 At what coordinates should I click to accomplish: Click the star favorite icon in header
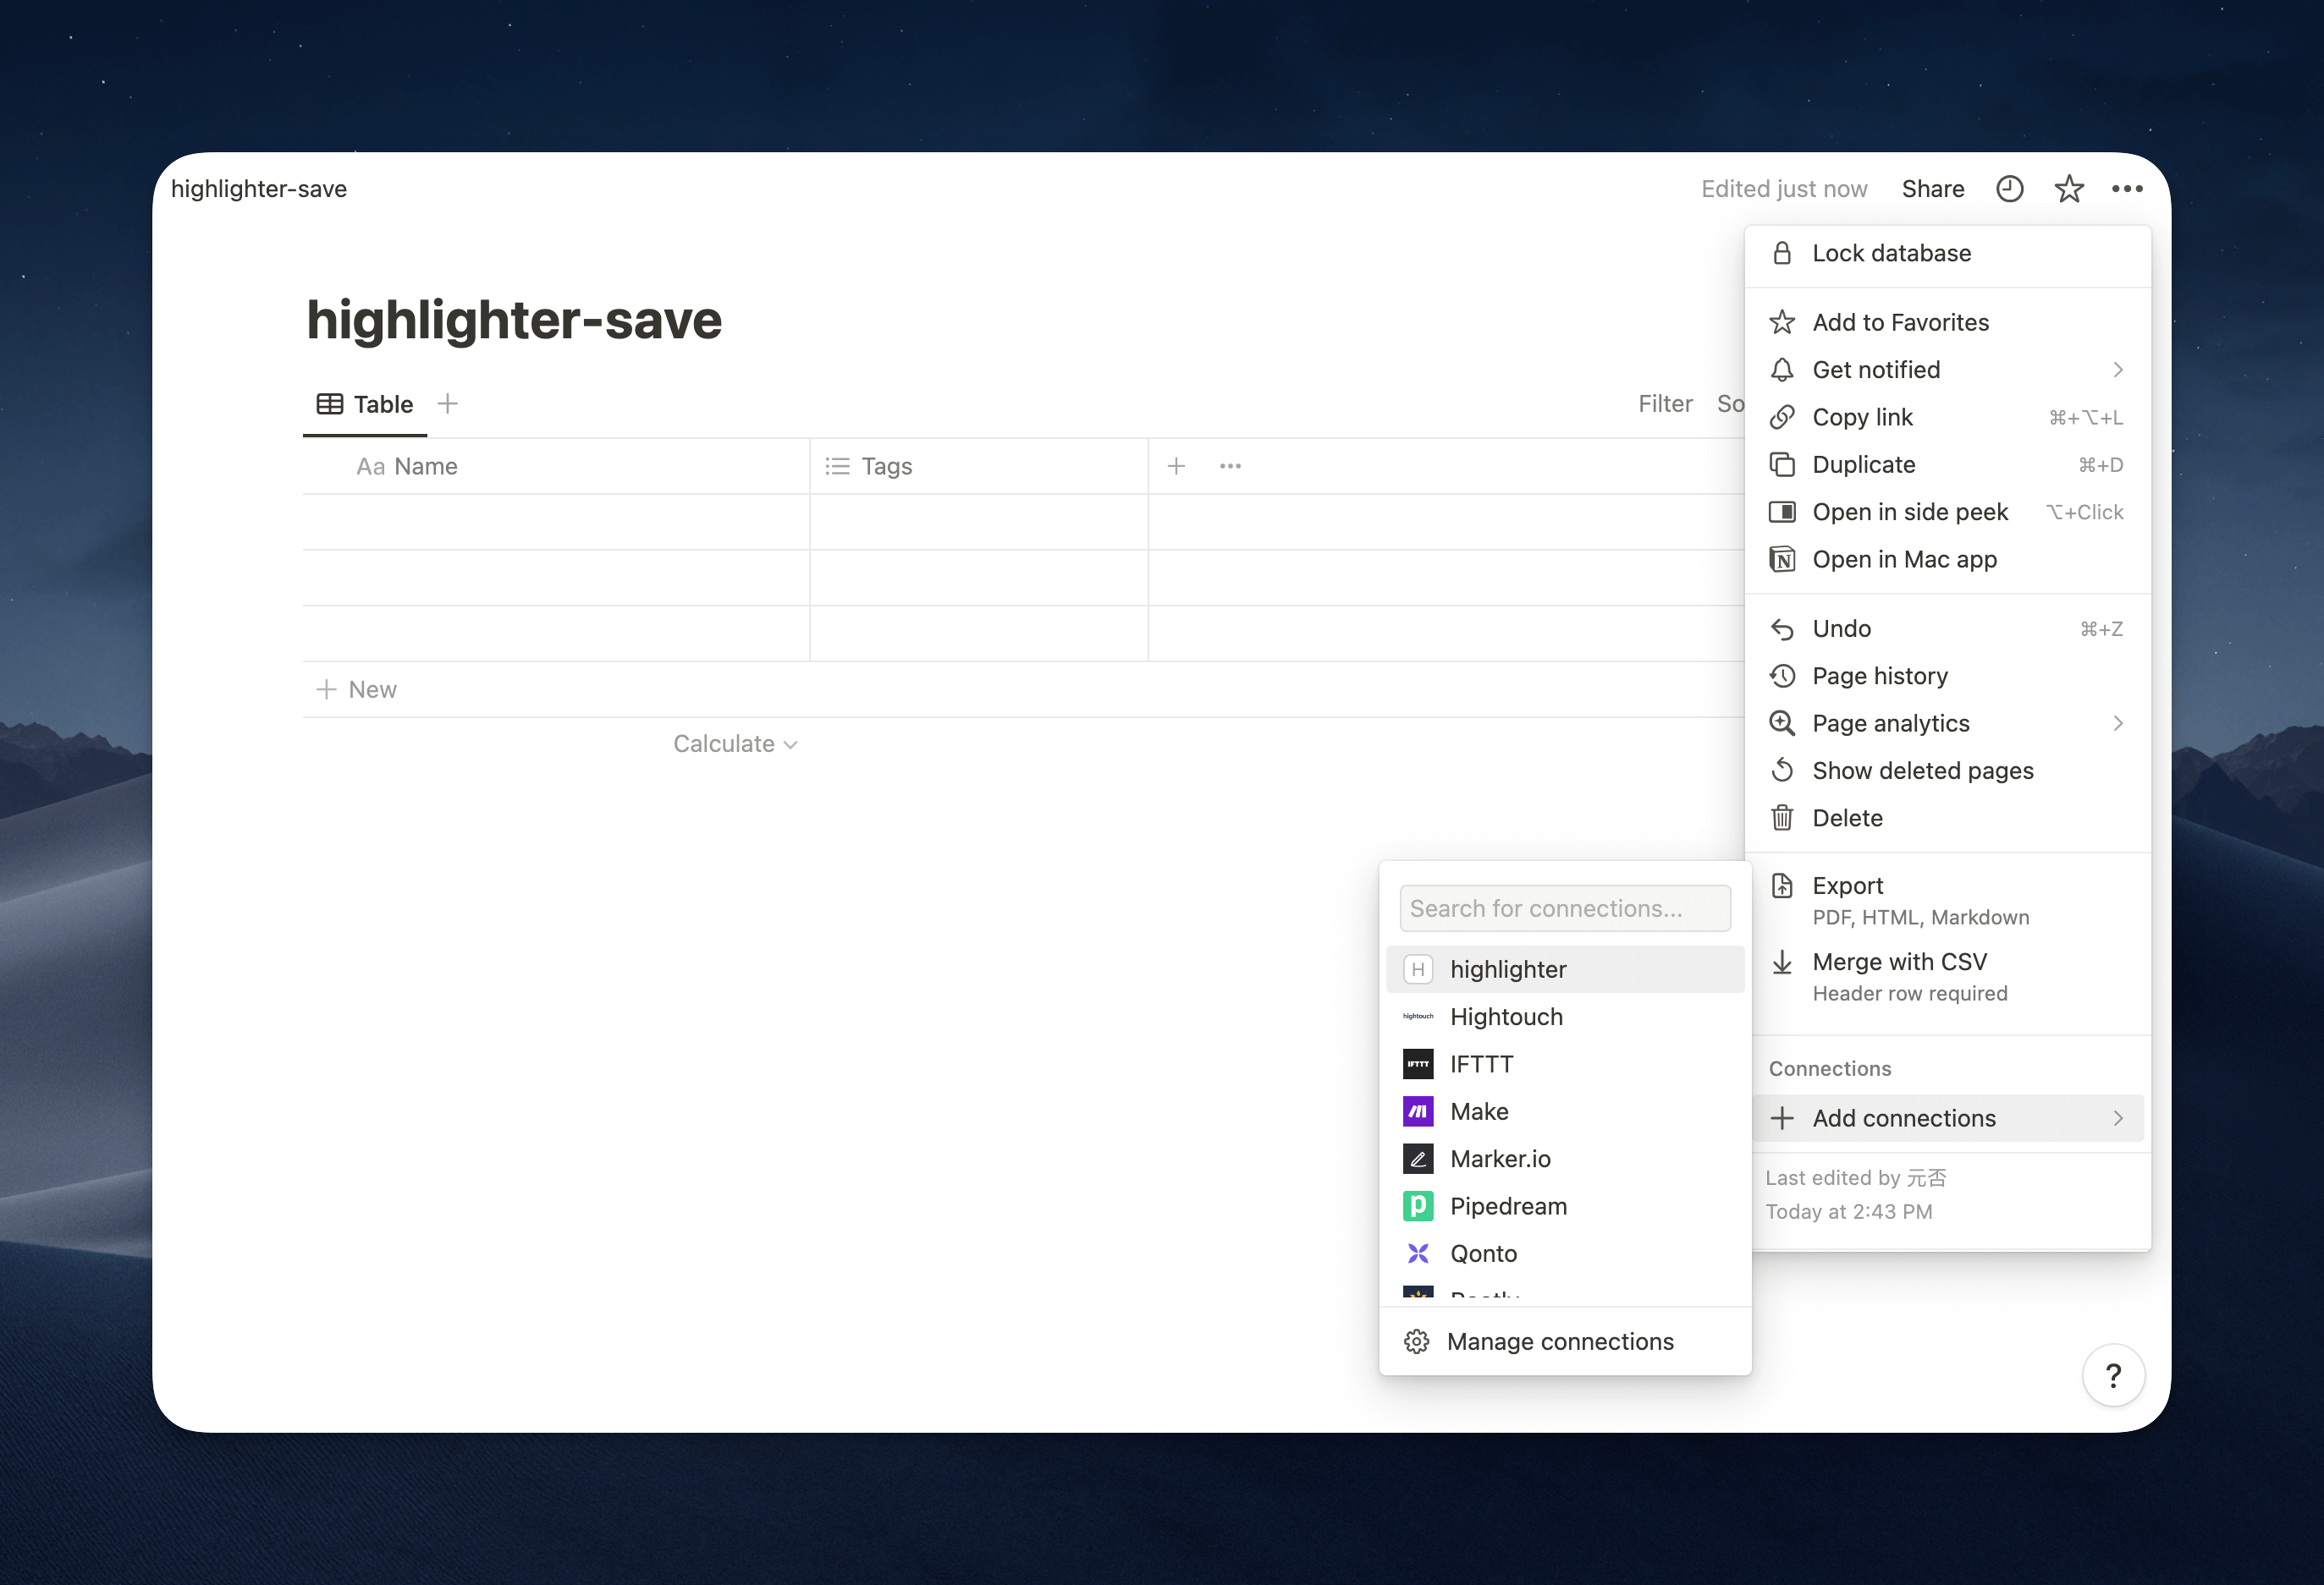click(x=2068, y=189)
